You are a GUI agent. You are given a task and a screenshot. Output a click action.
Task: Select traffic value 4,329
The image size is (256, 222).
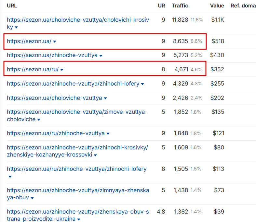pyautogui.click(x=181, y=84)
